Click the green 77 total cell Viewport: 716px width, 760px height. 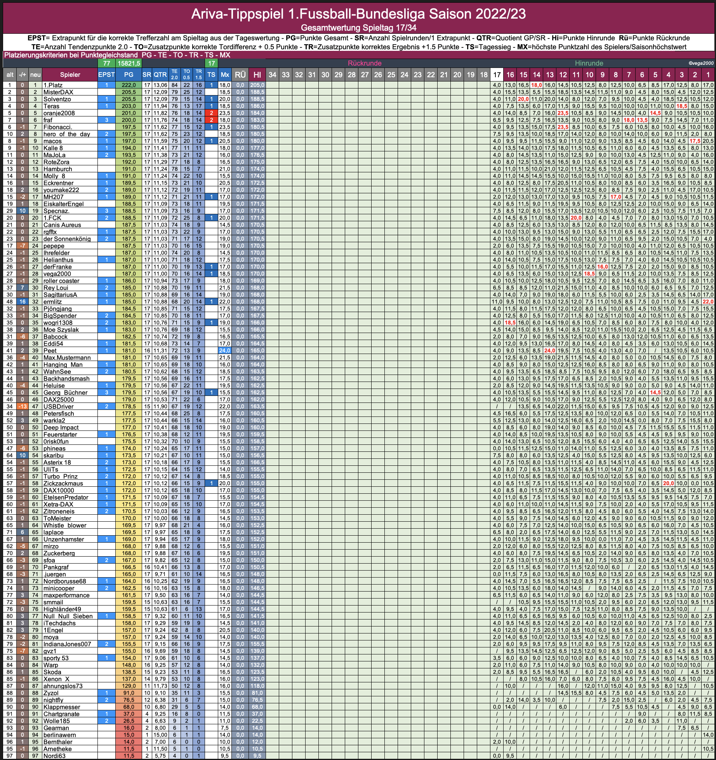(x=106, y=63)
